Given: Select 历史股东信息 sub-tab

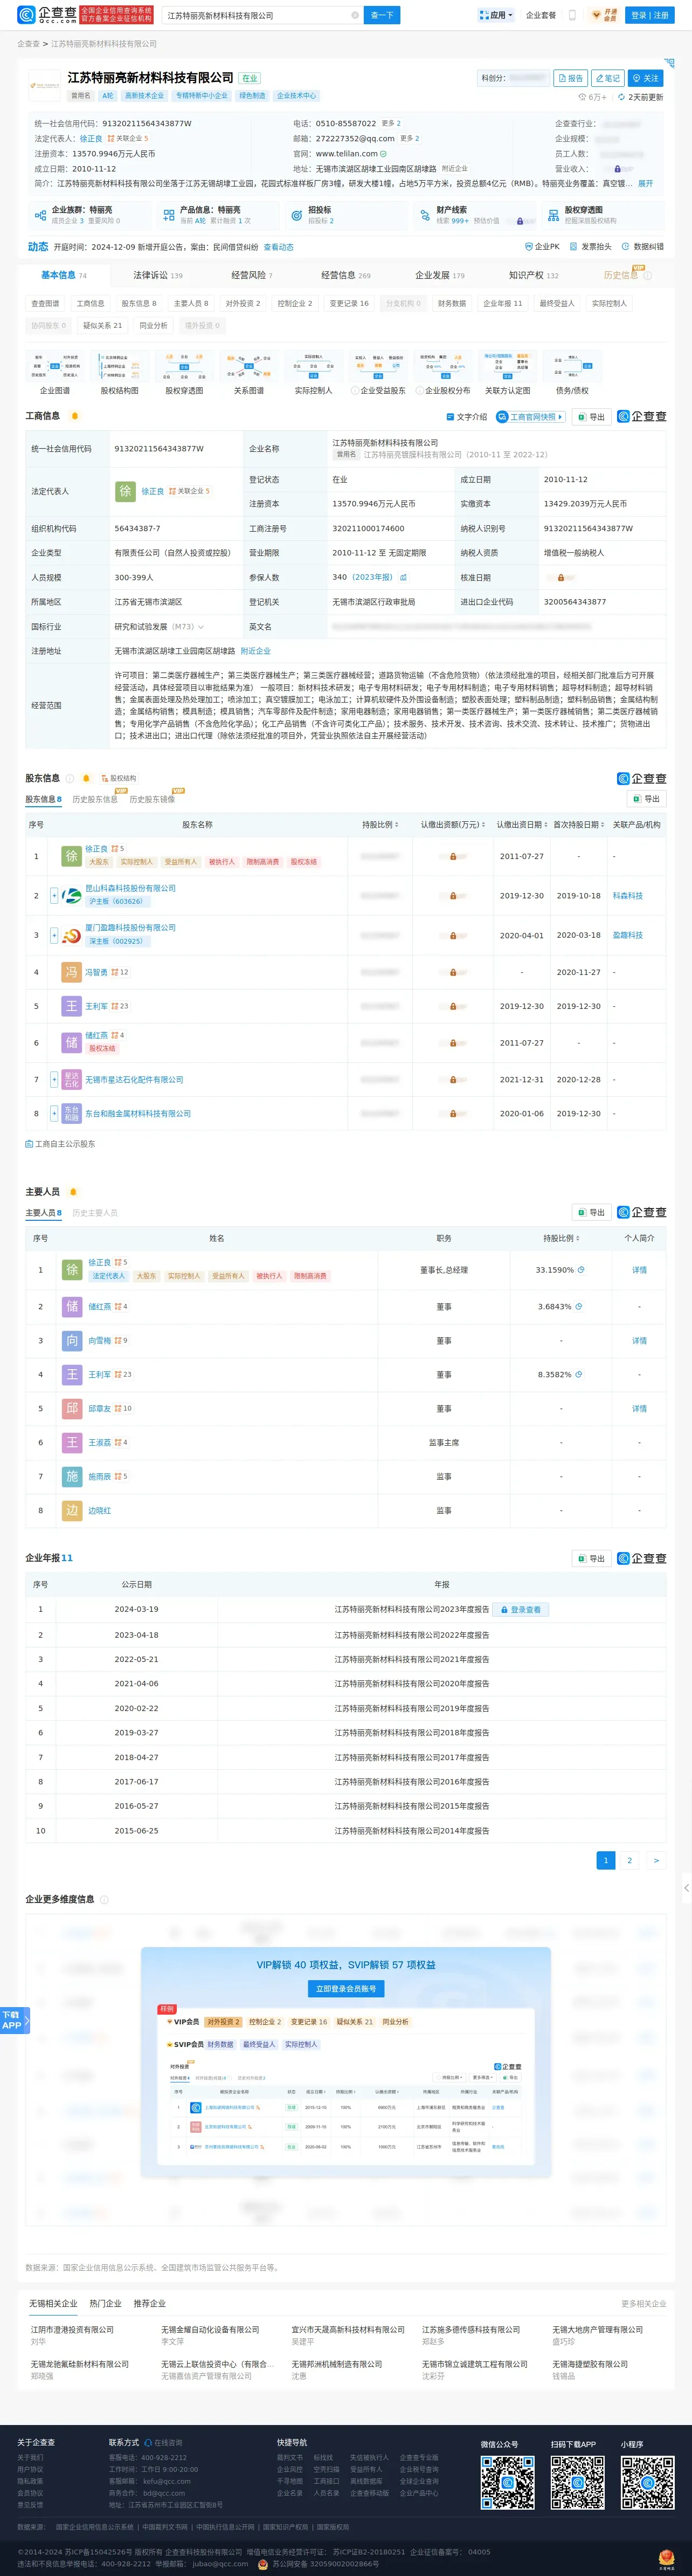Looking at the screenshot, I should (x=95, y=799).
